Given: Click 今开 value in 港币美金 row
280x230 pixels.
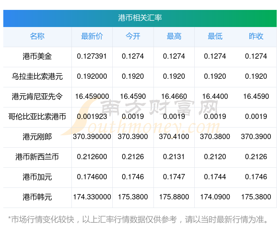Looking at the screenshot, I should point(133,56).
